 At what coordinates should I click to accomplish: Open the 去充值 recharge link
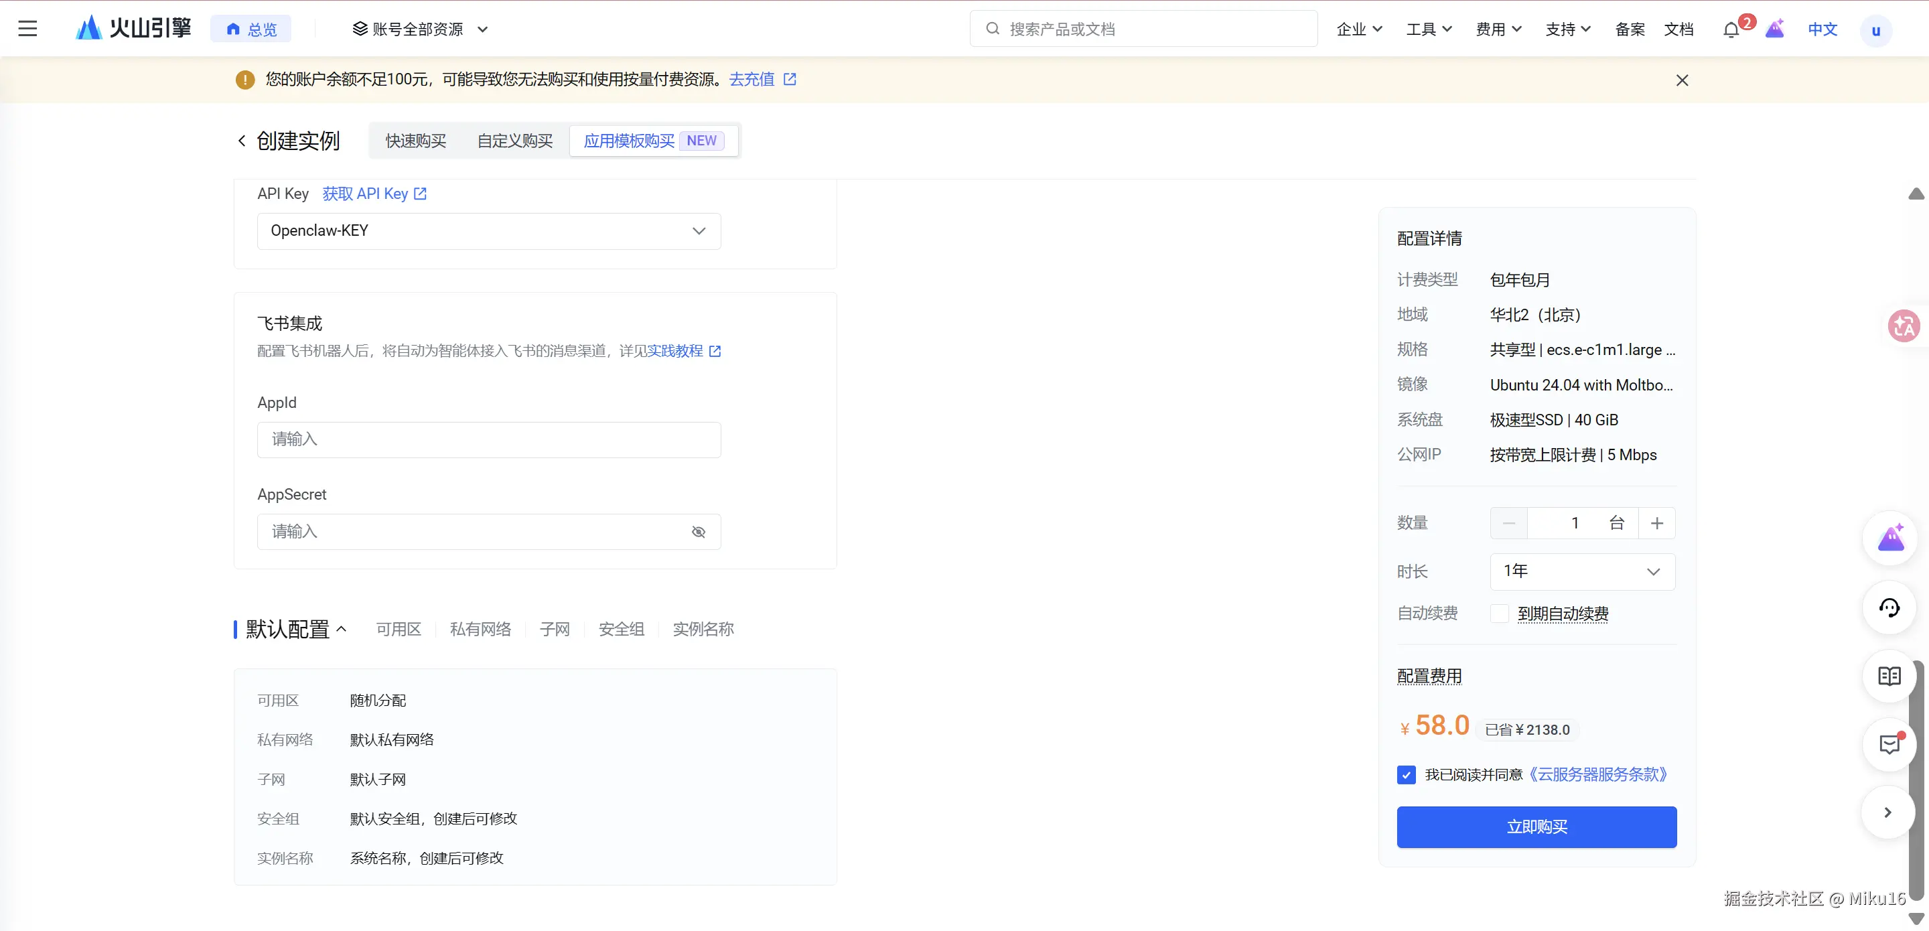pos(752,80)
